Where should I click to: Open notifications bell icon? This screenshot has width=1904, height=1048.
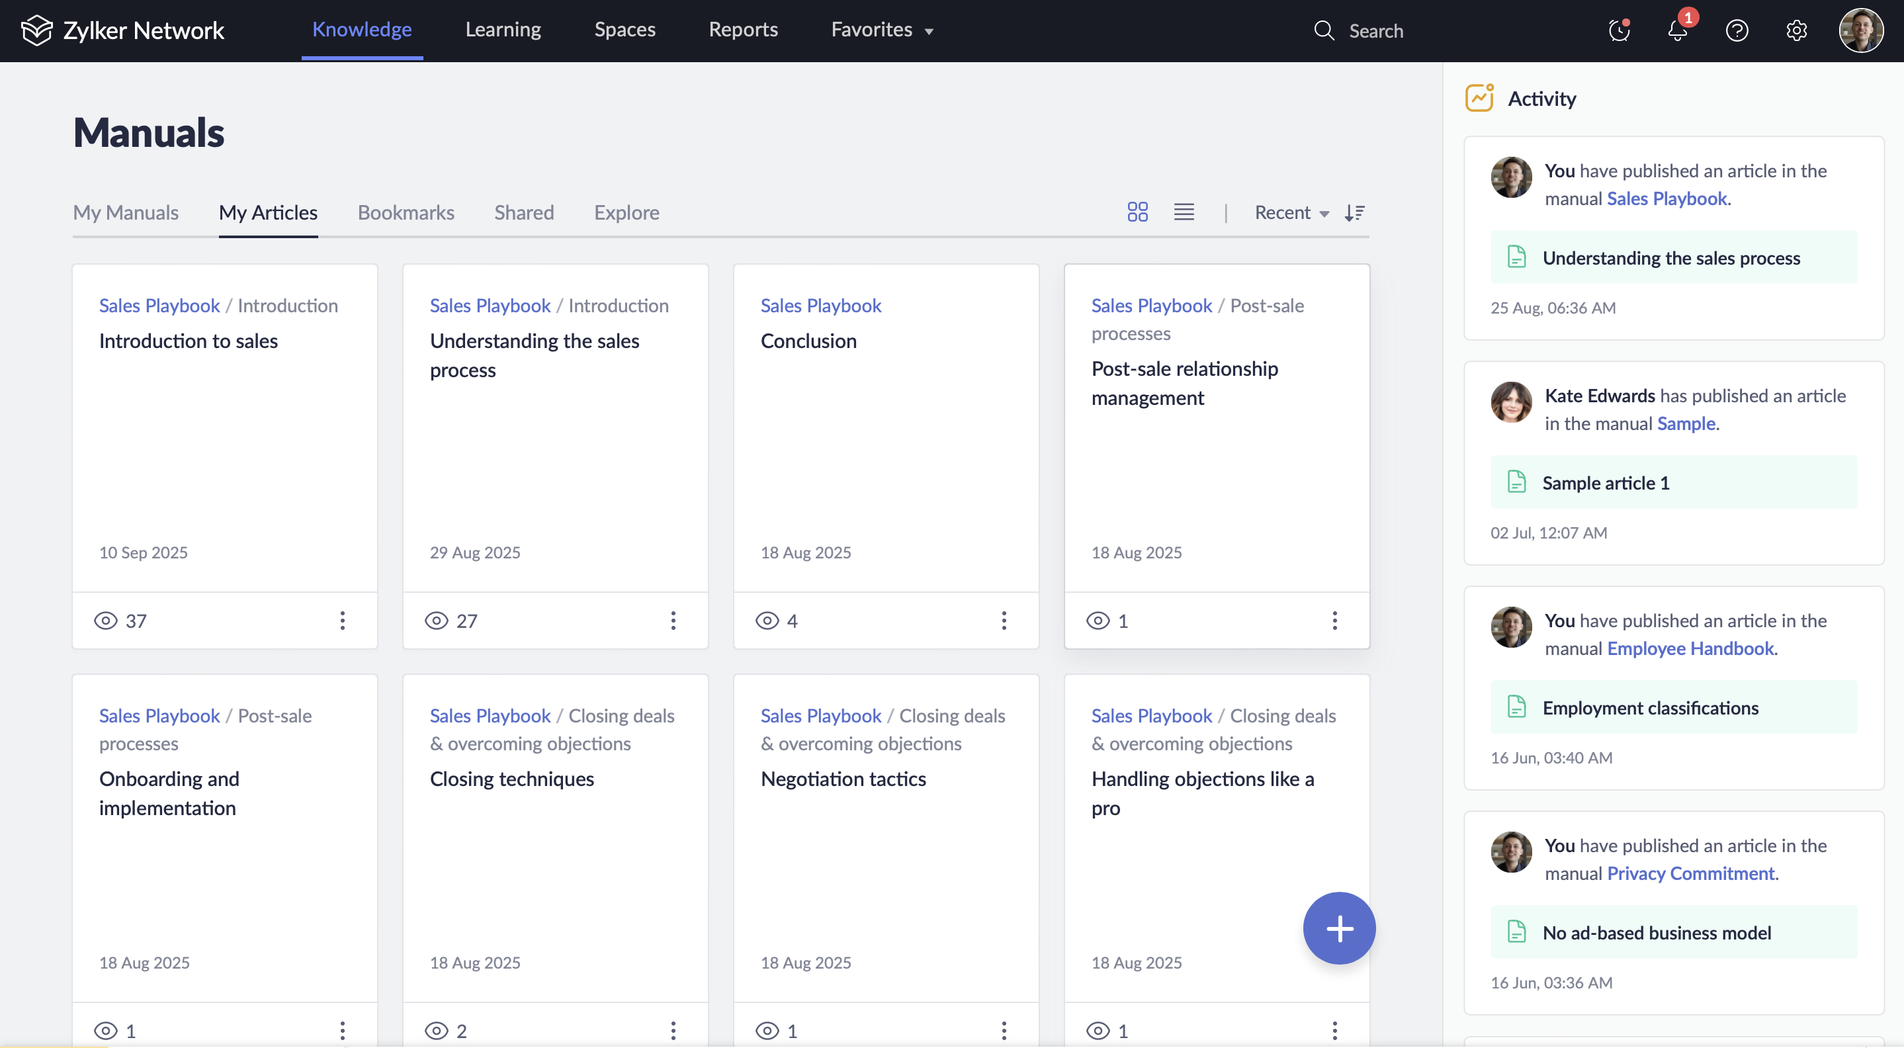(x=1677, y=30)
